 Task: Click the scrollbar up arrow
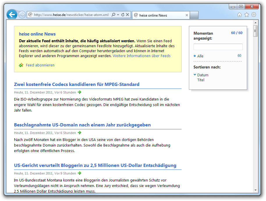[256, 23]
